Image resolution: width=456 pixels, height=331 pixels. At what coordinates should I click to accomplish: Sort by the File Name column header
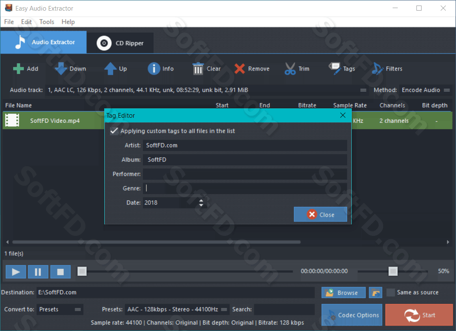click(18, 105)
